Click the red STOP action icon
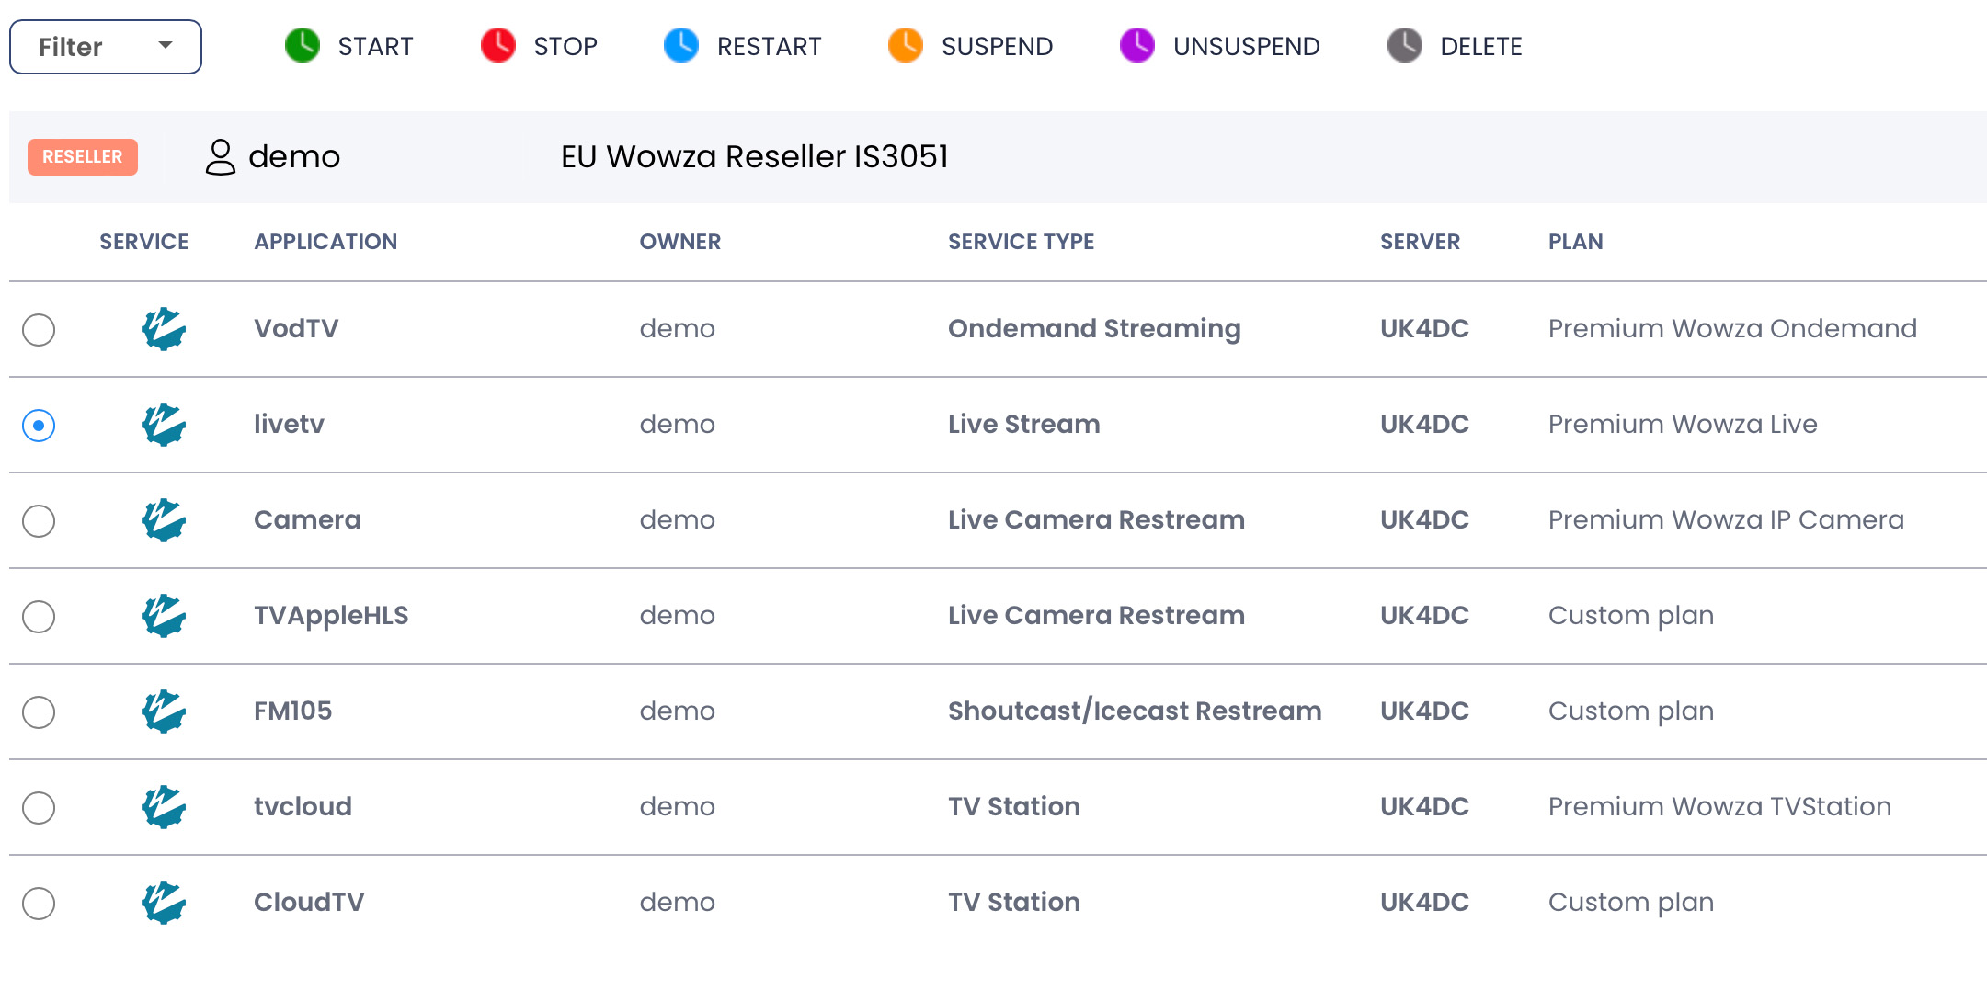This screenshot has width=1987, height=990. point(497,46)
